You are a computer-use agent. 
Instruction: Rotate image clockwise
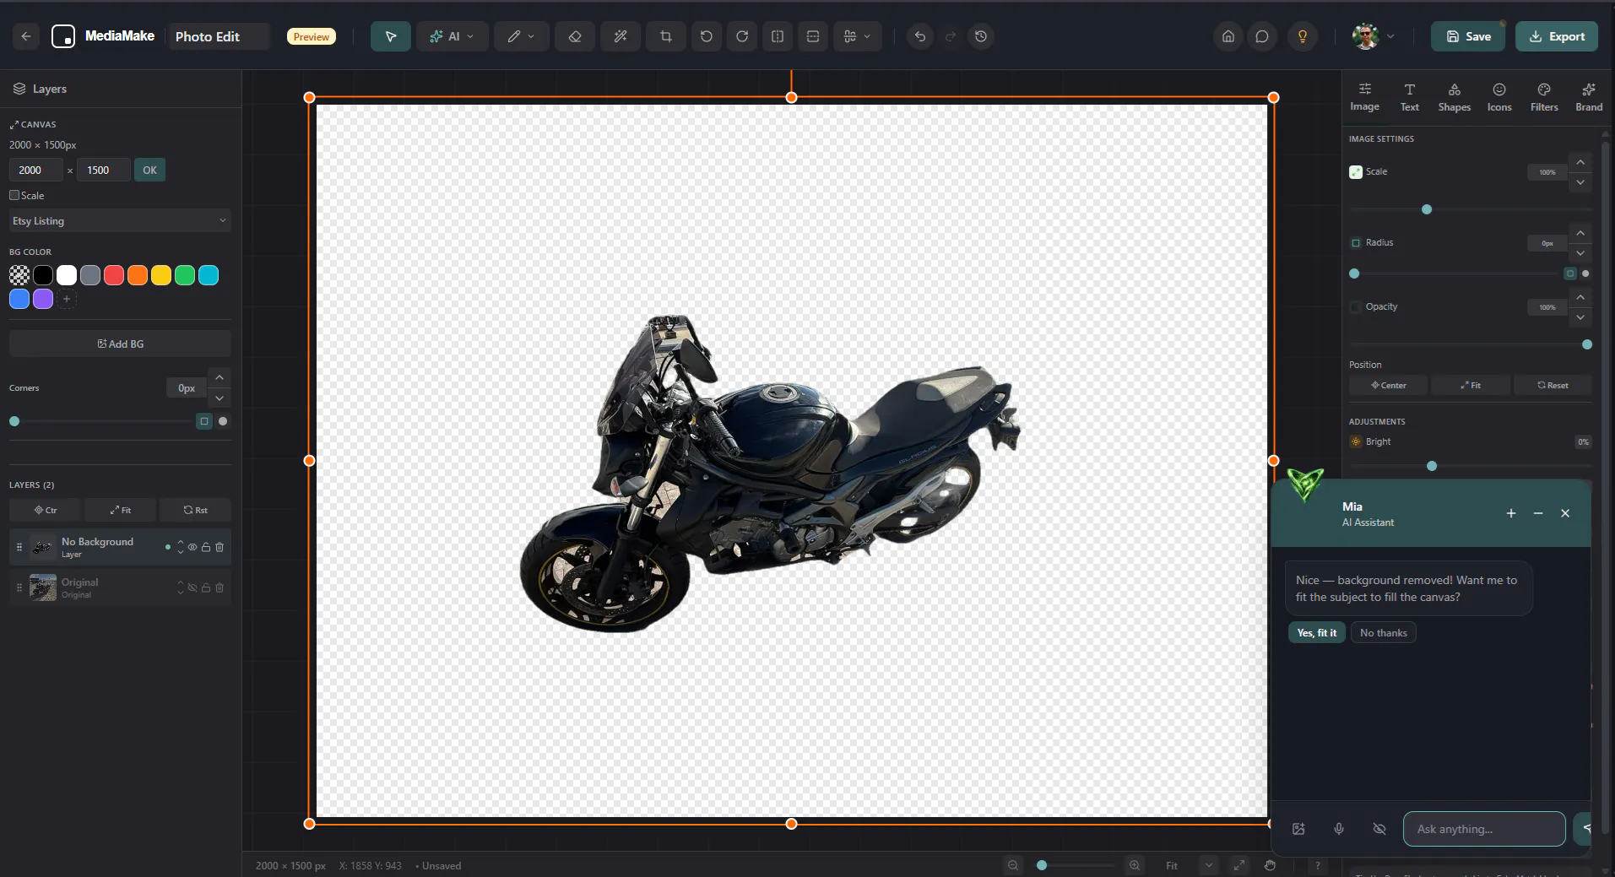point(742,36)
